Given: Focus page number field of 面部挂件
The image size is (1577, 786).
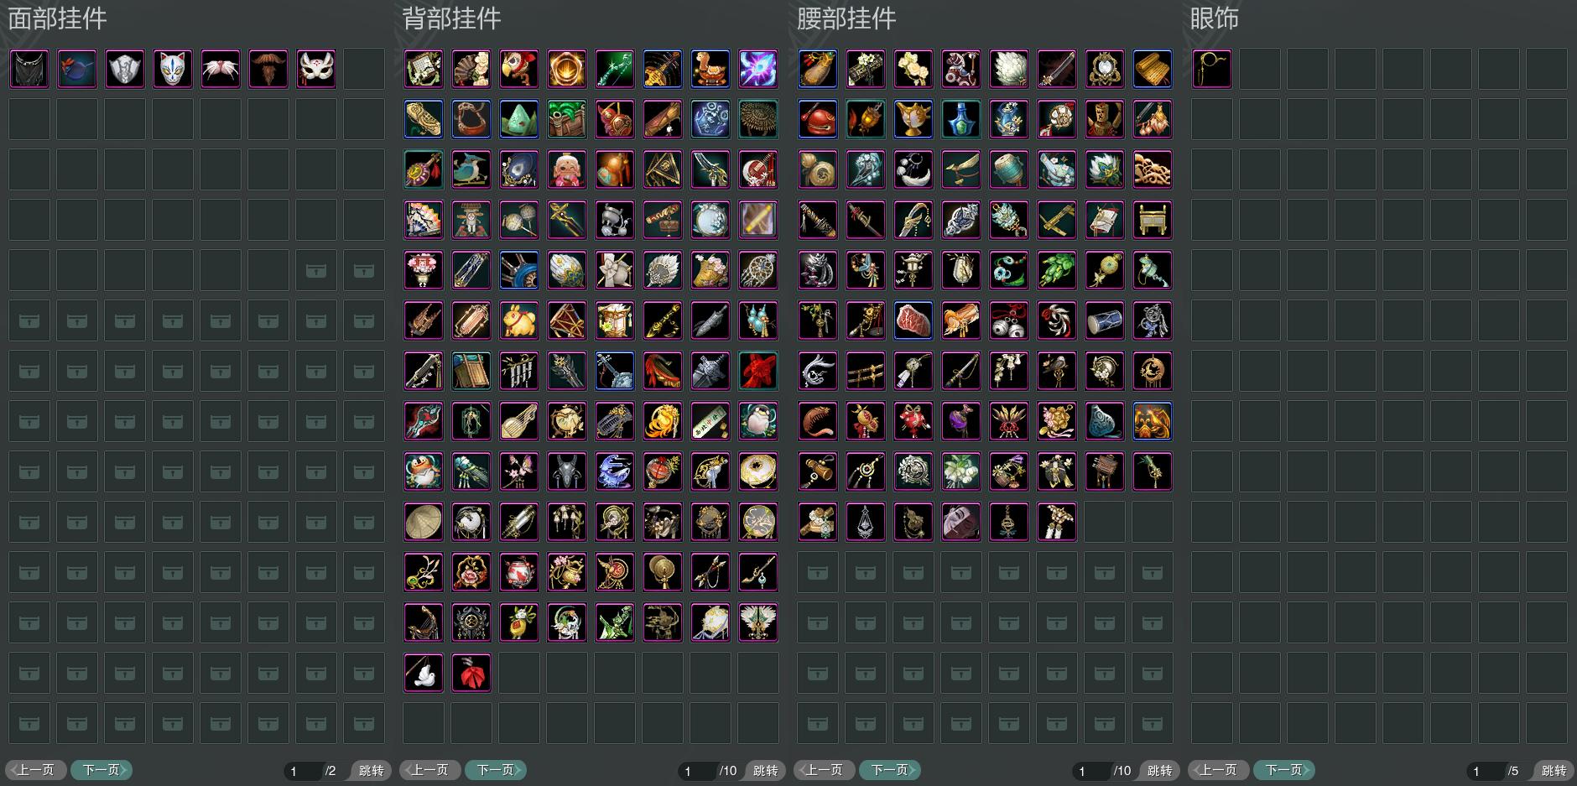Looking at the screenshot, I should (x=304, y=771).
